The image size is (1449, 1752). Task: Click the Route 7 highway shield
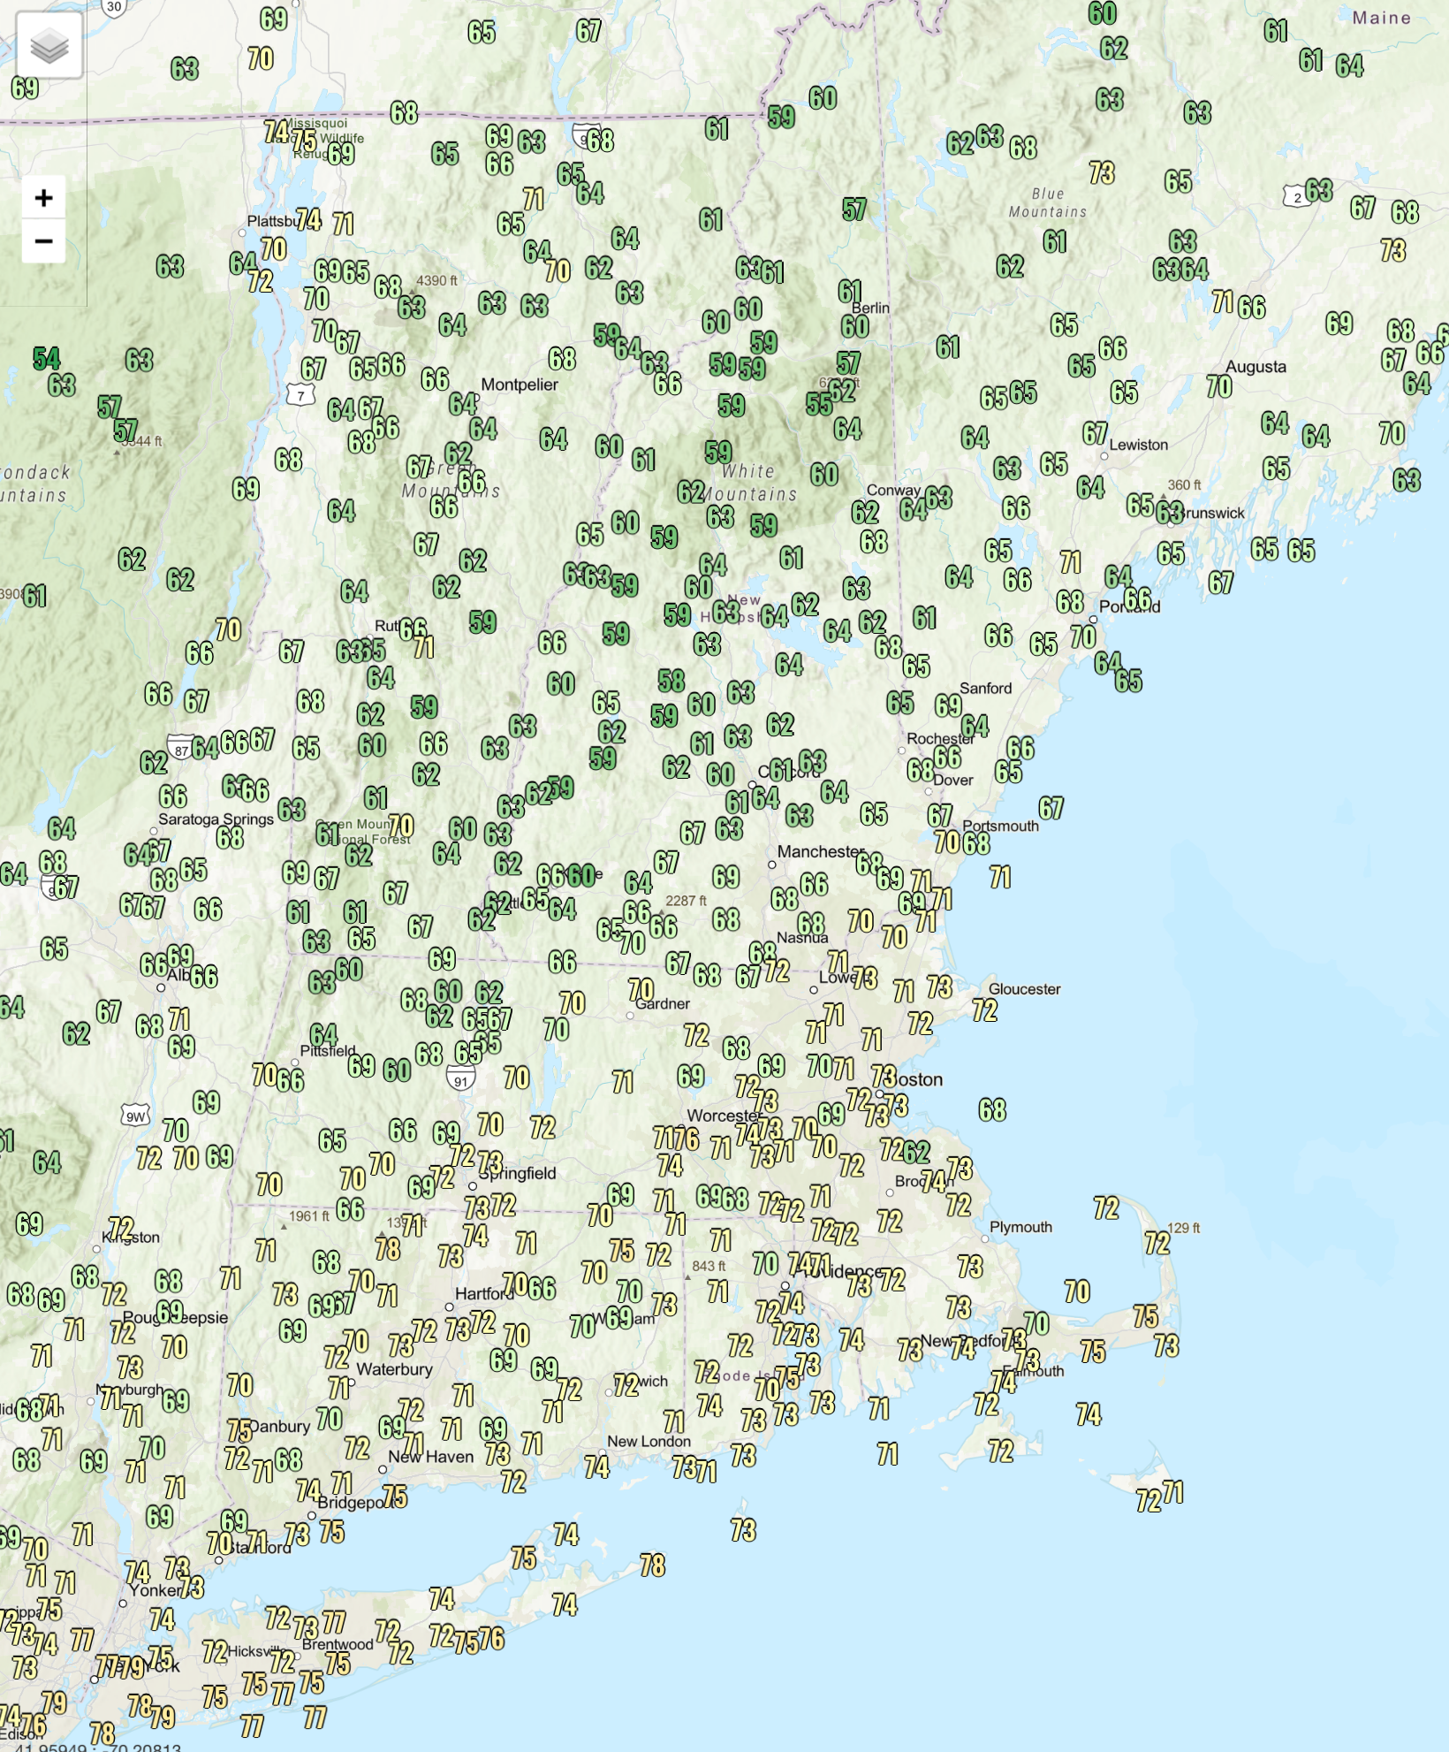(x=300, y=395)
